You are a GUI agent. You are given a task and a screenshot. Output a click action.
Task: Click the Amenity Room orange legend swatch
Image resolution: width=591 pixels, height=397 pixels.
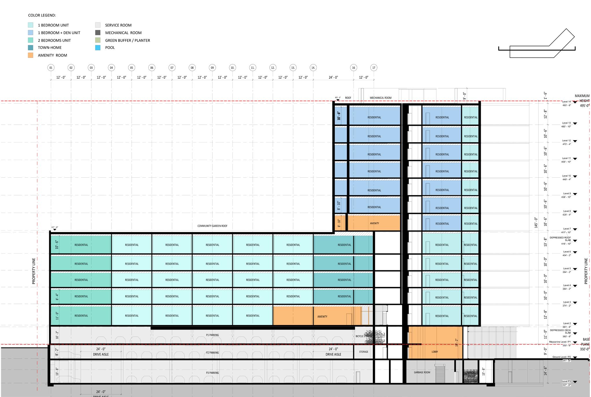(31, 55)
